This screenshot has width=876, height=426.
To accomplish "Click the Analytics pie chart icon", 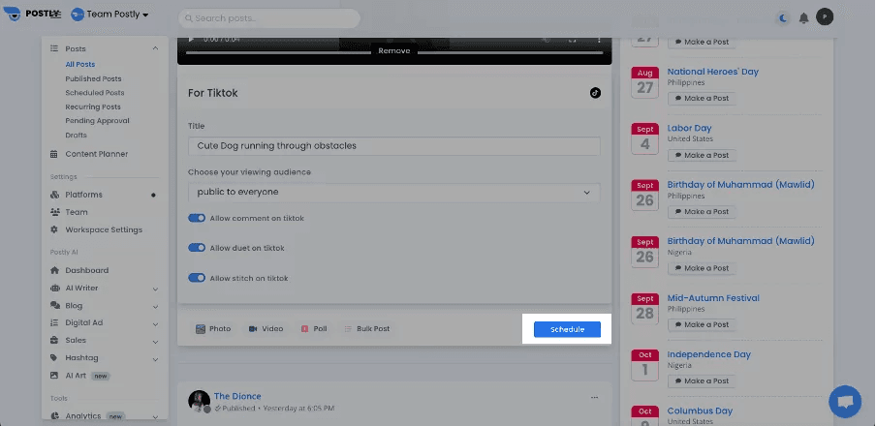I will click(x=54, y=416).
